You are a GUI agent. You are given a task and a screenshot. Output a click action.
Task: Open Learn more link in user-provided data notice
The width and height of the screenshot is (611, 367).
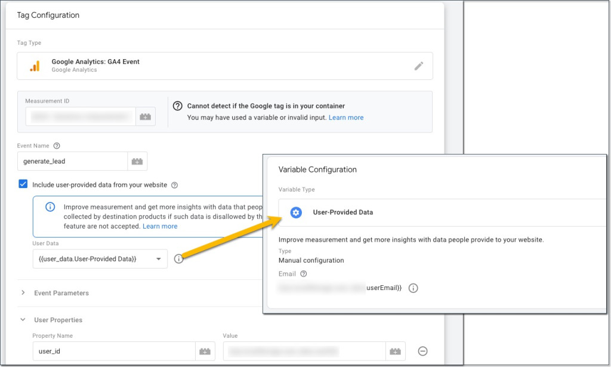[160, 226]
